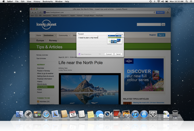Open Reminders checklist icon in Dock
This screenshot has height=131, width=194.
pos(82,114)
